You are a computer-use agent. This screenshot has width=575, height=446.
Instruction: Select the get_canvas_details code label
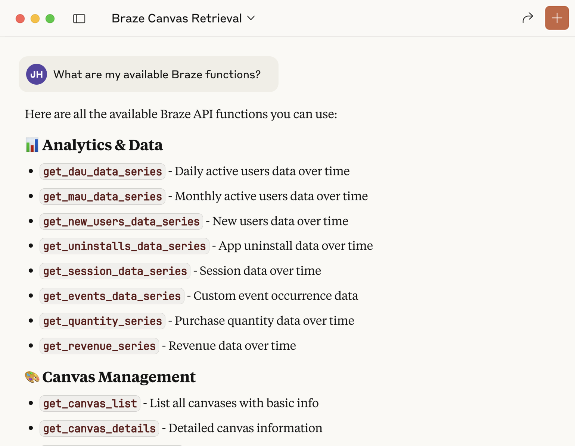99,428
